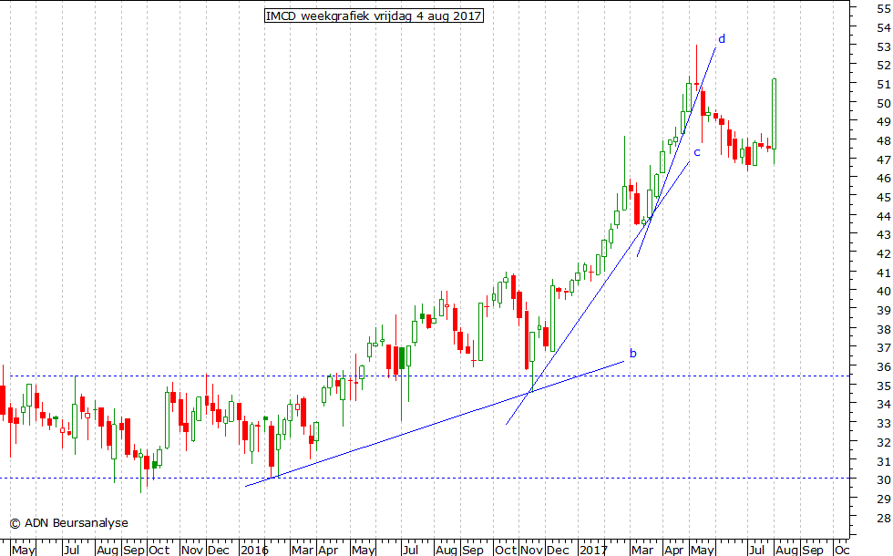Click price label 46 on the price axis
This screenshot has height=556, width=893.
tap(884, 179)
